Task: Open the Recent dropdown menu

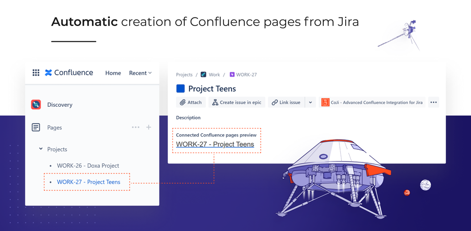Action: (140, 73)
